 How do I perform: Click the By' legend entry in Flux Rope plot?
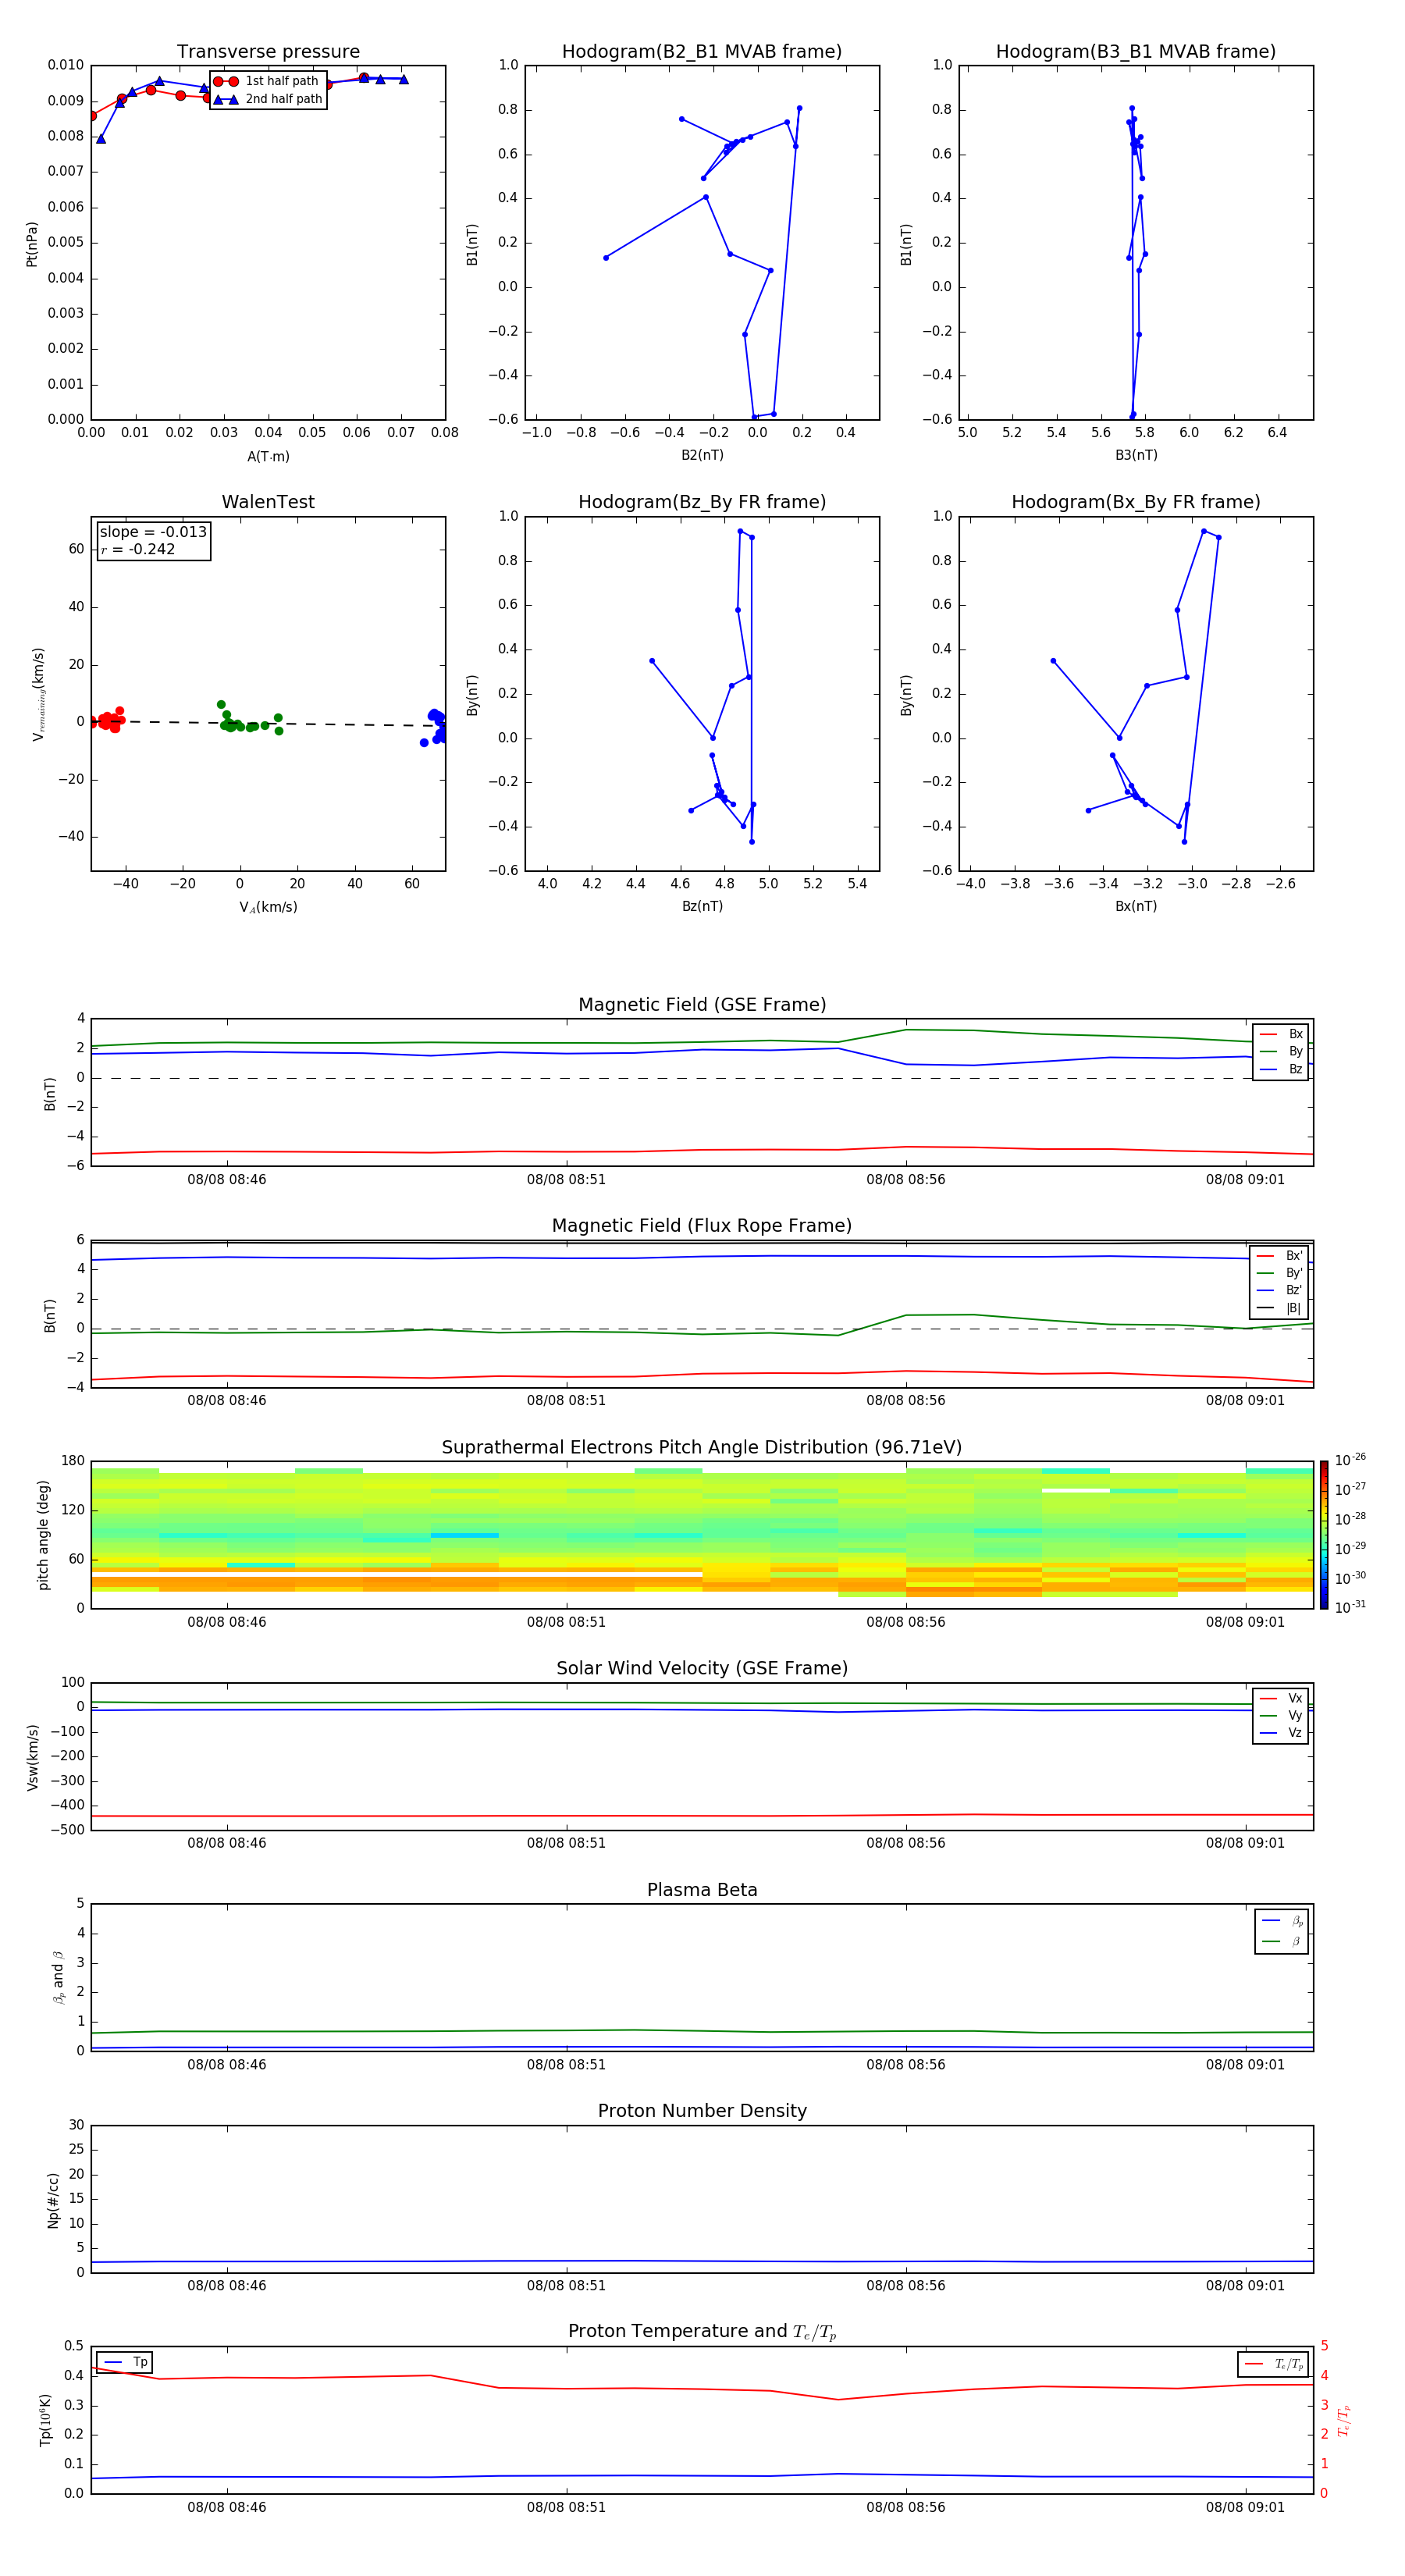coord(1279,1273)
